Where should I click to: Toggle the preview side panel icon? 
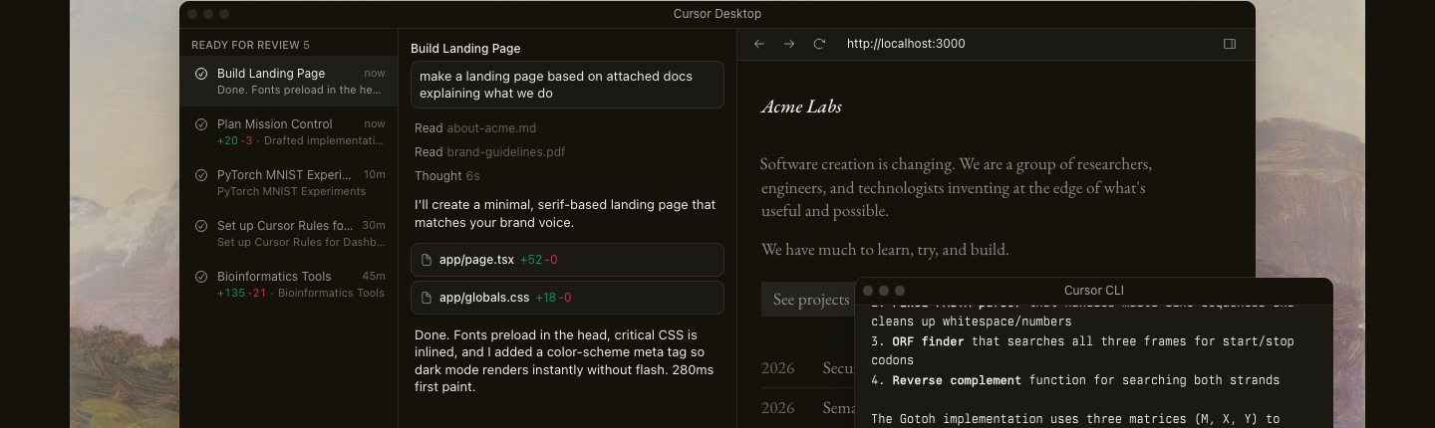(x=1230, y=44)
